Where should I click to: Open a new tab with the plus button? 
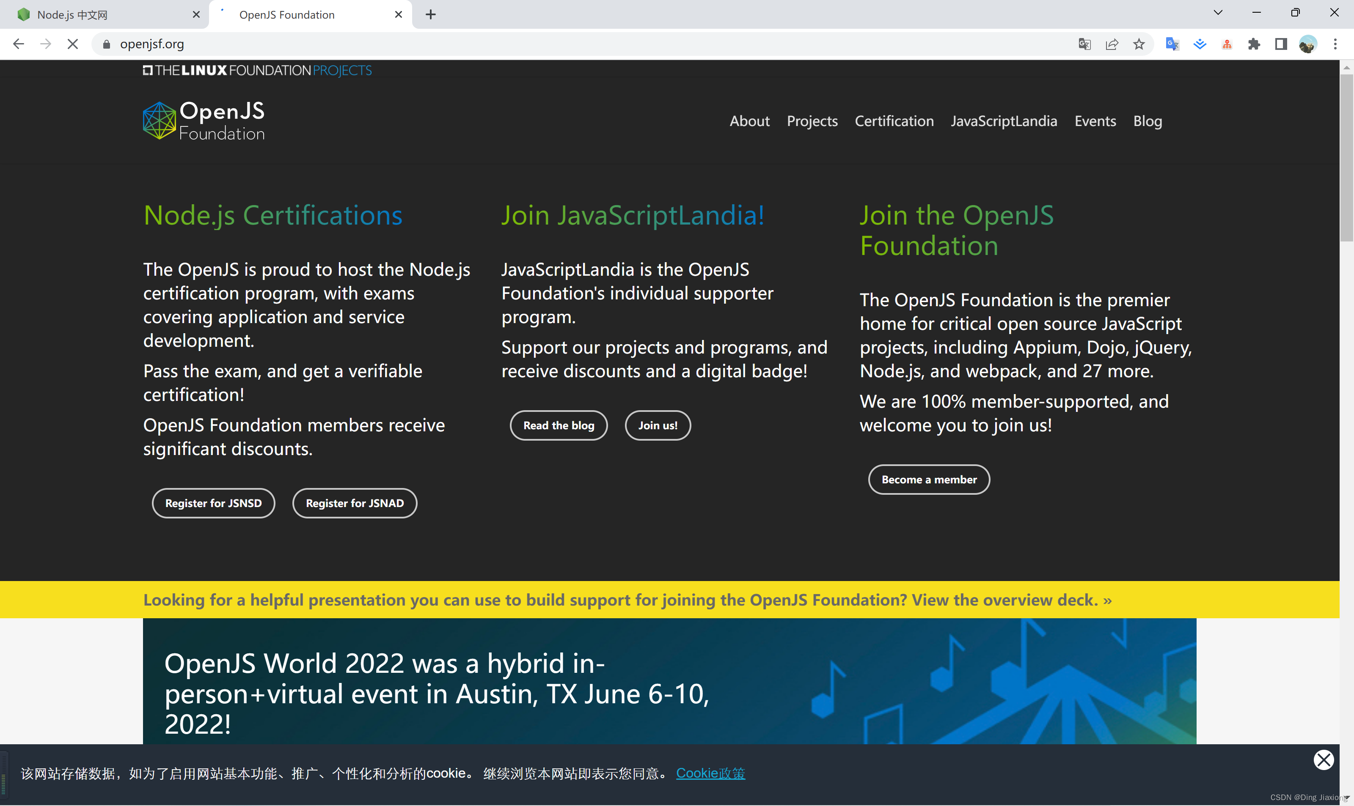(x=431, y=15)
